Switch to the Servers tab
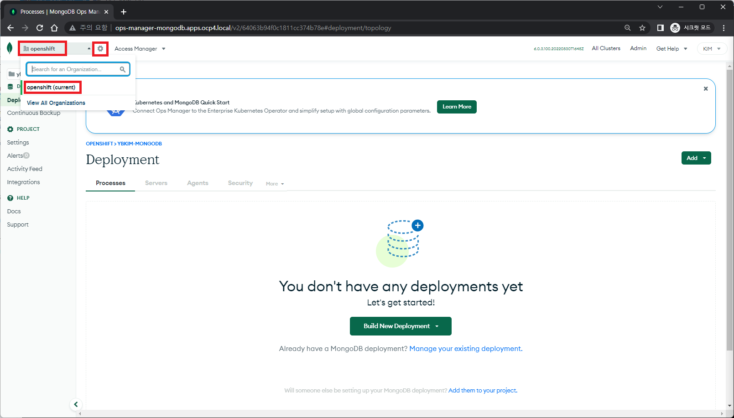Viewport: 734px width, 418px height. 156,183
